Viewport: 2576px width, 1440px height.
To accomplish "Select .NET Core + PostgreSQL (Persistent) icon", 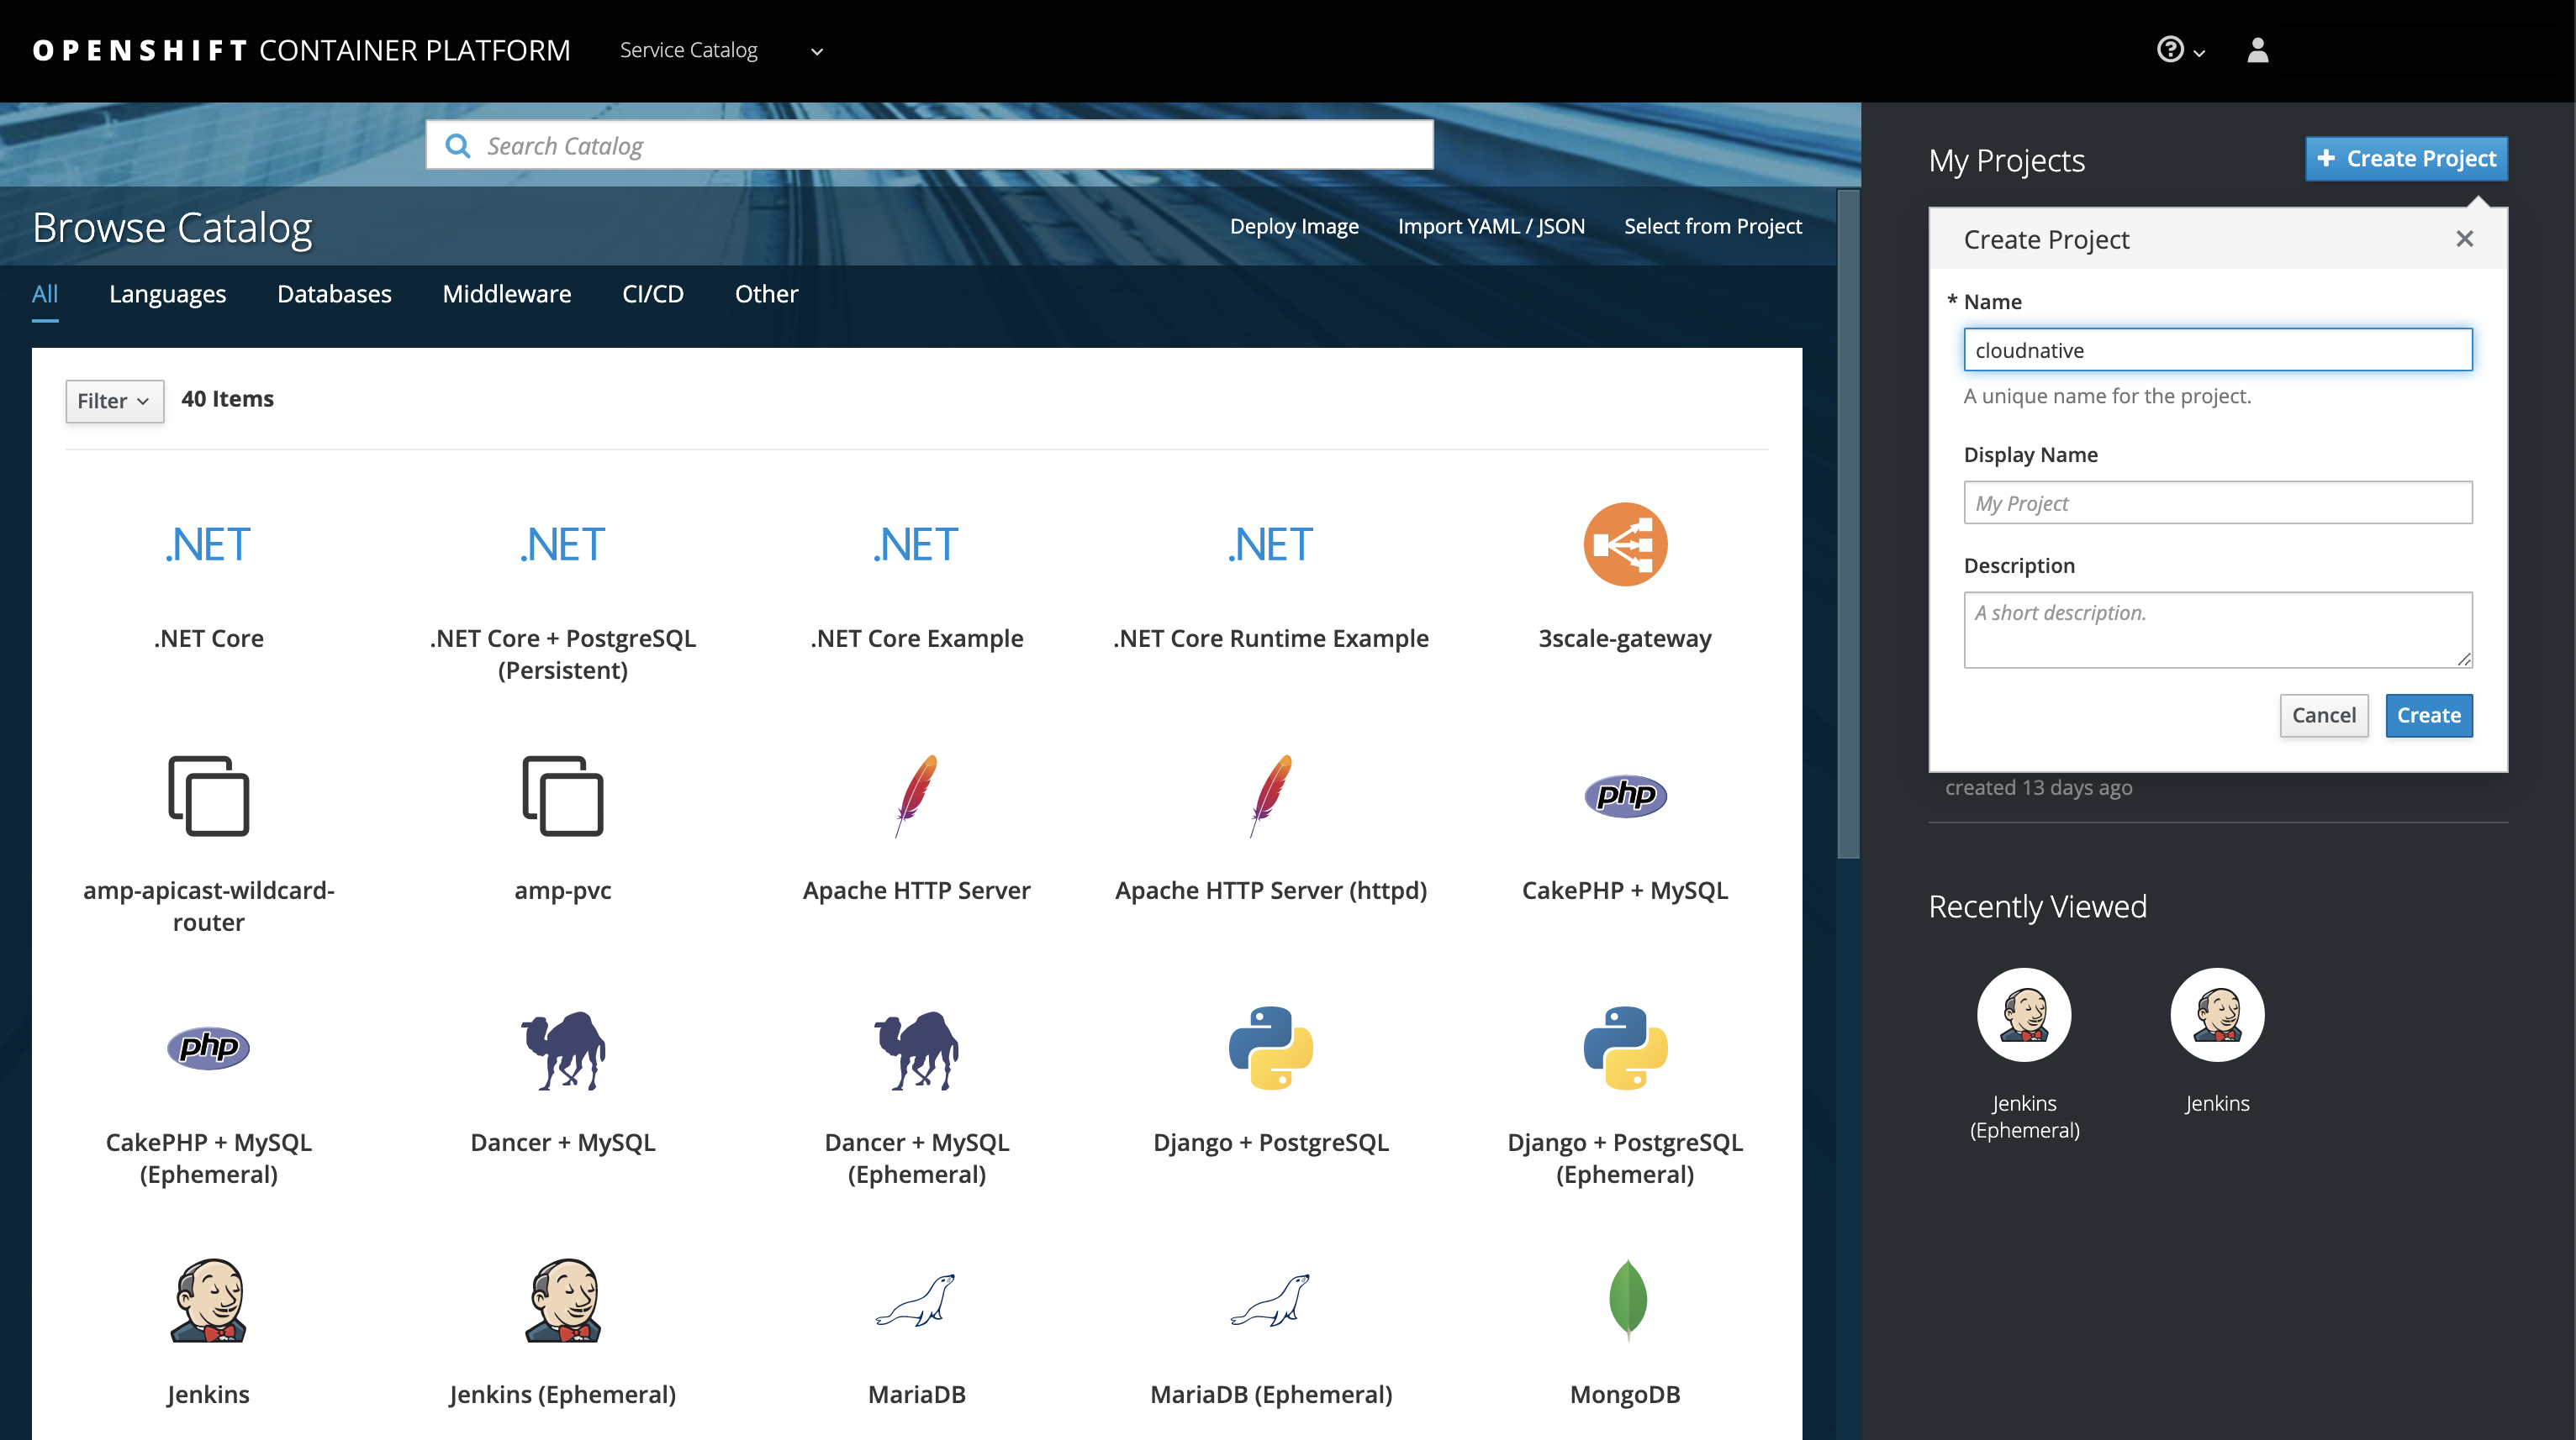I will point(562,544).
